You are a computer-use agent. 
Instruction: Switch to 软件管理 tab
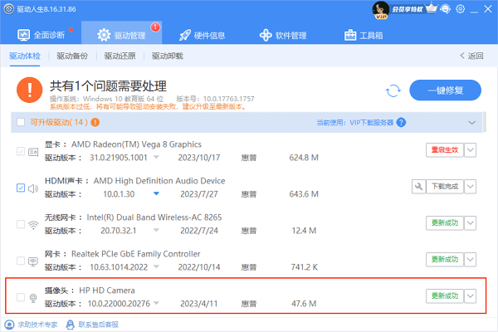(x=283, y=35)
